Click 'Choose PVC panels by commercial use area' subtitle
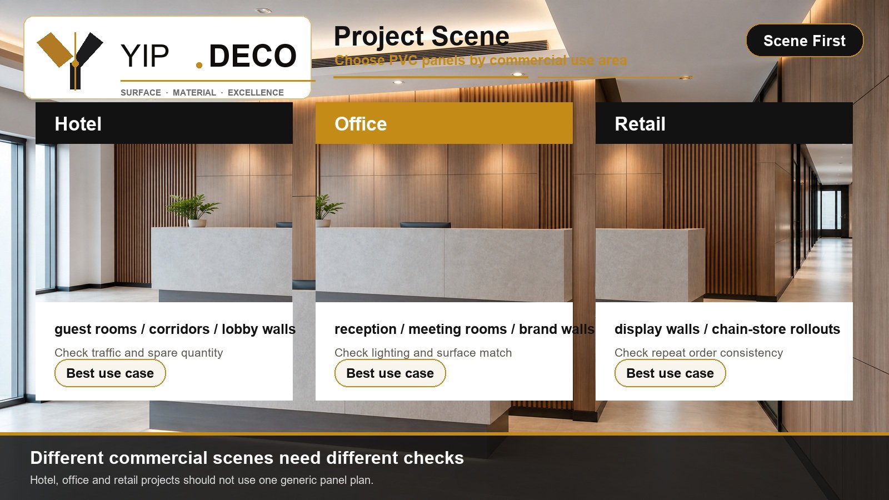Screen dimensions: 889x500 coord(481,60)
